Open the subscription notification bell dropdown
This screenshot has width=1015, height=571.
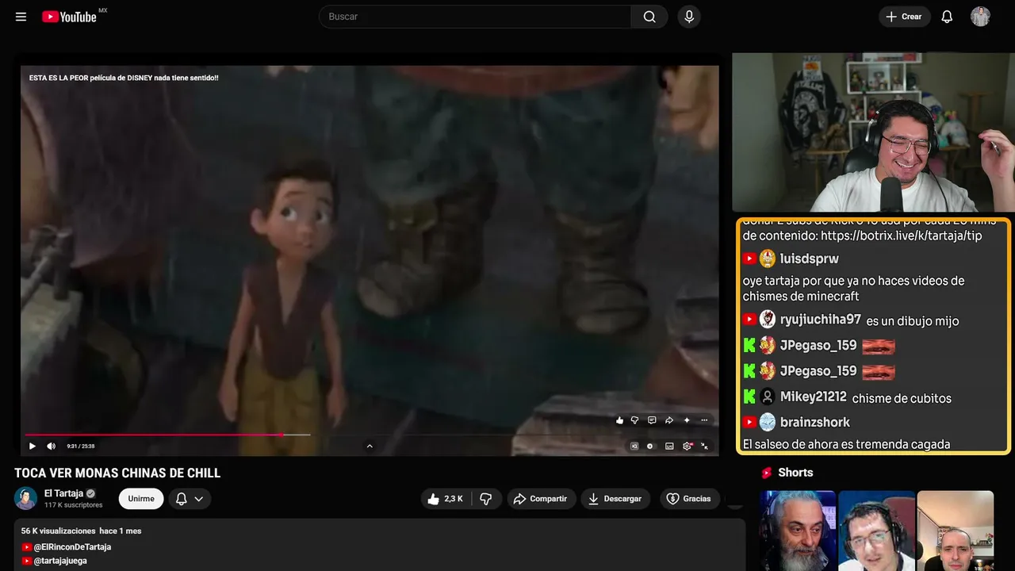click(x=190, y=499)
